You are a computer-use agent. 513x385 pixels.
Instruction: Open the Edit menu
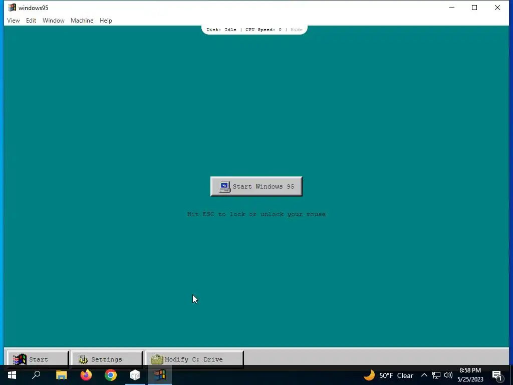(31, 20)
